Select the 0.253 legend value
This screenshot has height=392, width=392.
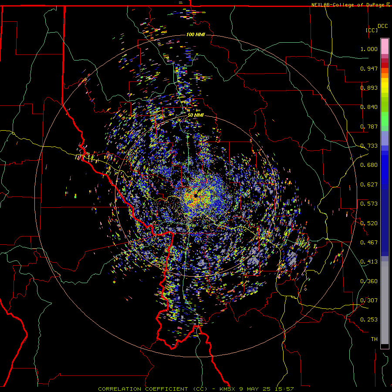(369, 320)
